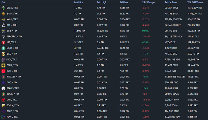Sort by 24H Change column header
The image size is (208, 120).
click(x=148, y=2)
